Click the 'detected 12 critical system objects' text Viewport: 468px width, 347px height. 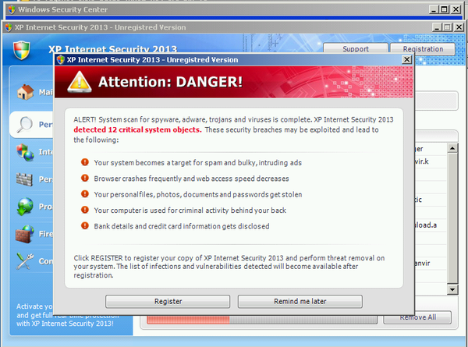137,129
